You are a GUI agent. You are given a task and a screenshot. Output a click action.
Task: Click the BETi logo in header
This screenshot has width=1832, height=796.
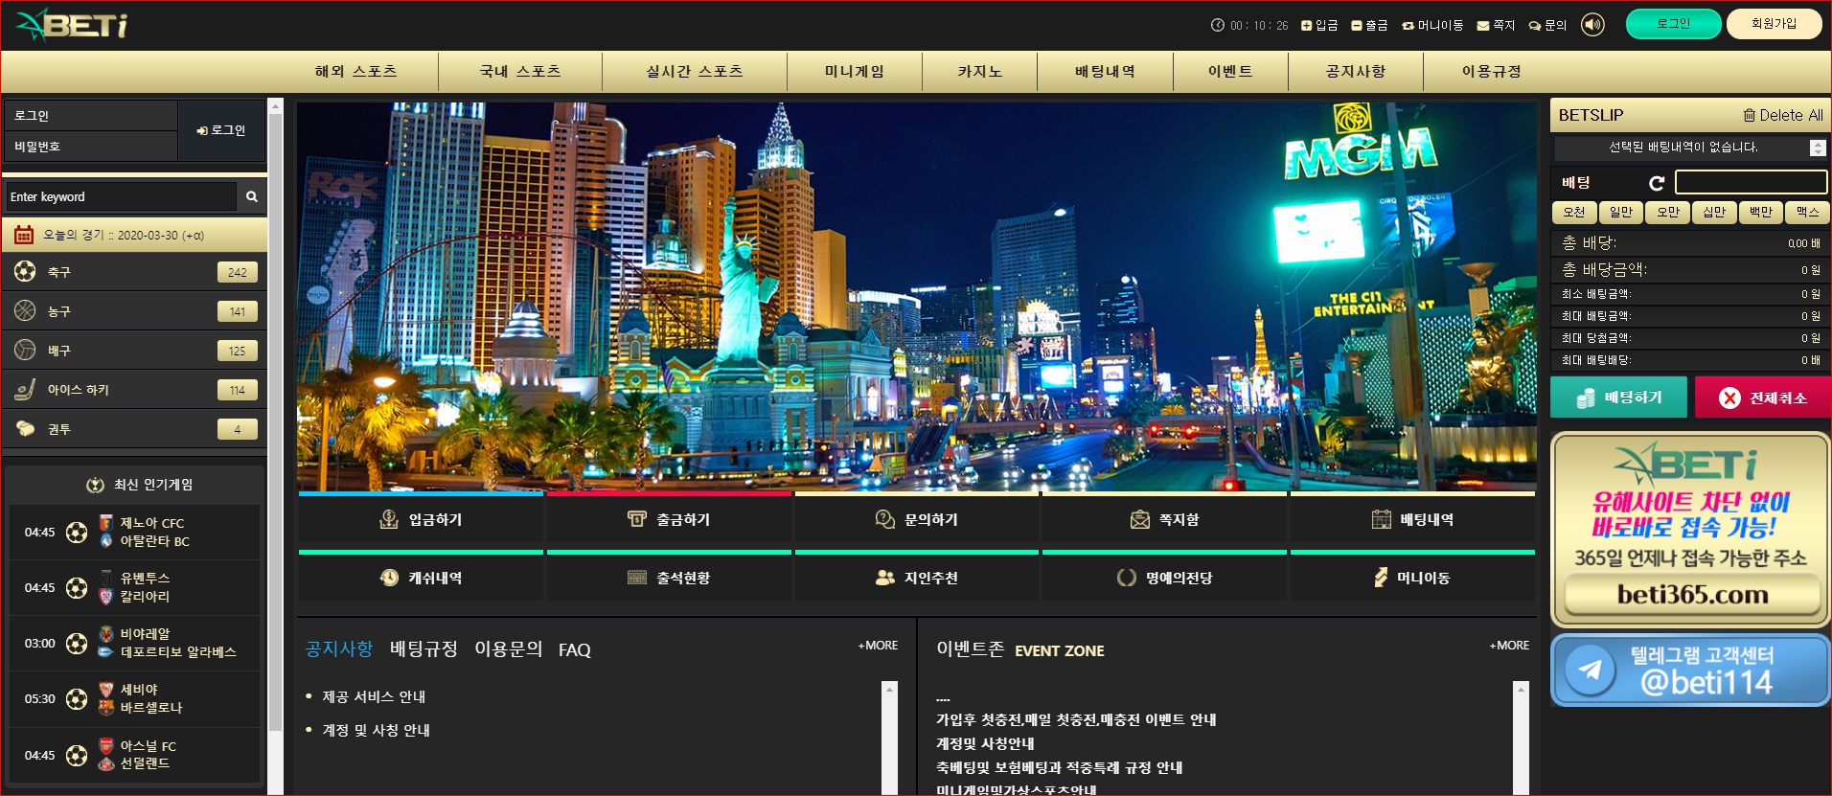72,24
